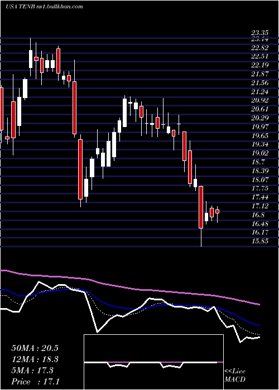279x390 pixels.
Task: Click the 5MA : 17.3 readout
Action: point(32,370)
